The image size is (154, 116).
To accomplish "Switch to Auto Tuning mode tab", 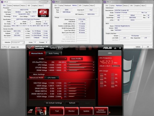I will (x=54, y=54).
